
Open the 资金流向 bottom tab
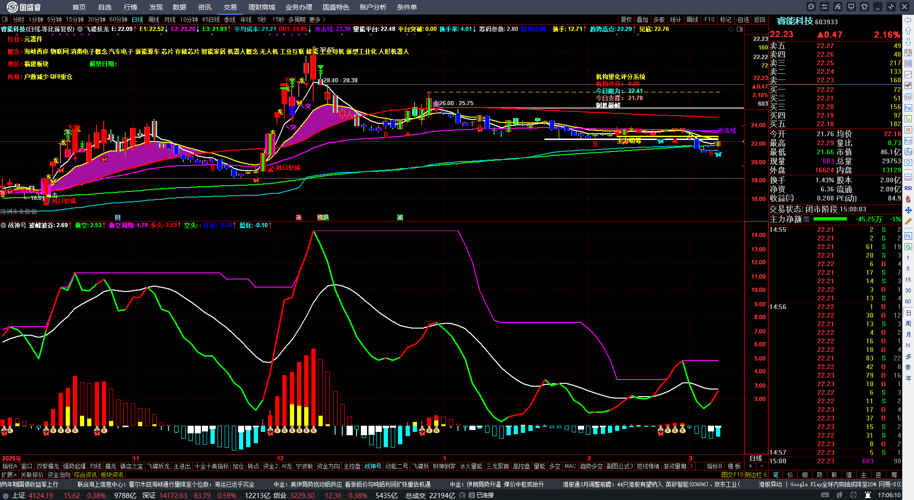pos(59,475)
